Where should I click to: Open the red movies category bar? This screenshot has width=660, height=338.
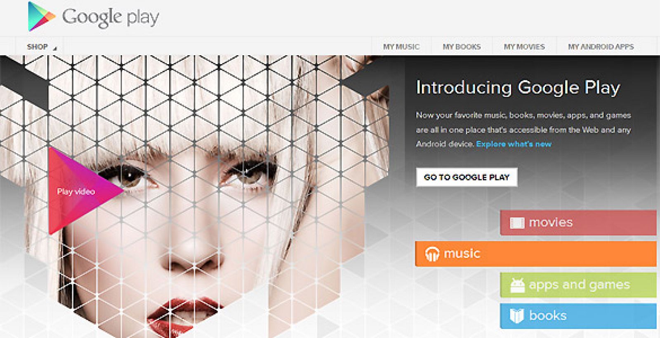578,223
